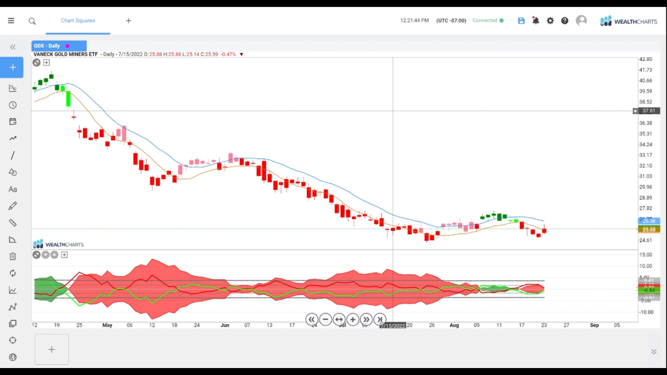Move the indicator pane up
This screenshot has width=667, height=375.
[55, 255]
